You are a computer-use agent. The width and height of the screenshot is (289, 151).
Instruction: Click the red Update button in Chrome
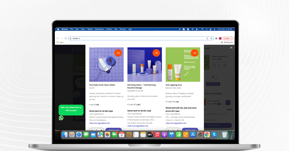[x=228, y=38]
